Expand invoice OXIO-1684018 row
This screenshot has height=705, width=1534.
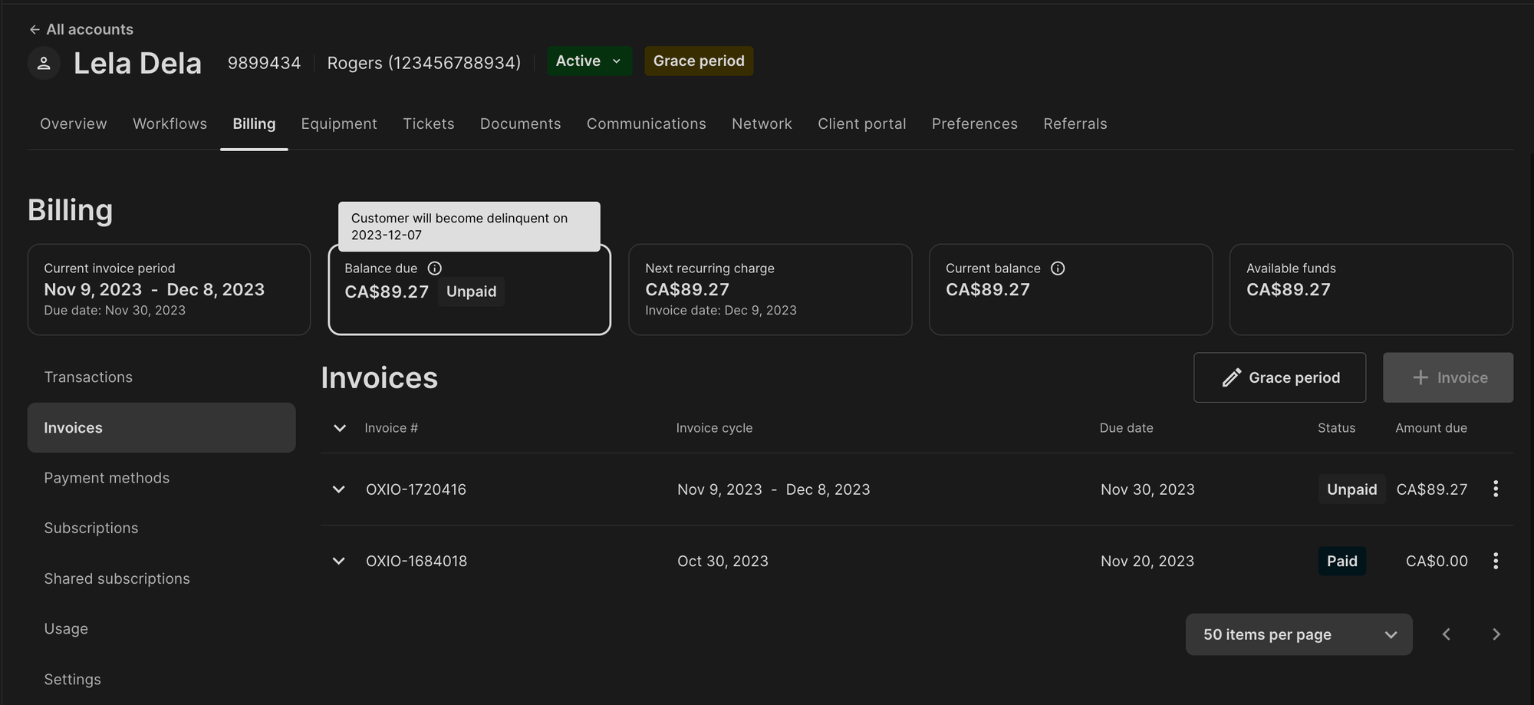[338, 561]
